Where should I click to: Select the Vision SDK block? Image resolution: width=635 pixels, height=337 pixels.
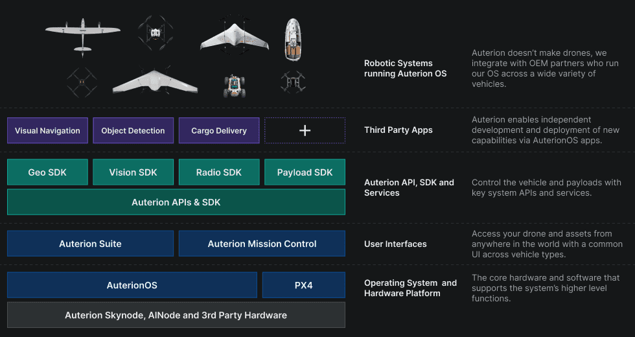coord(133,172)
